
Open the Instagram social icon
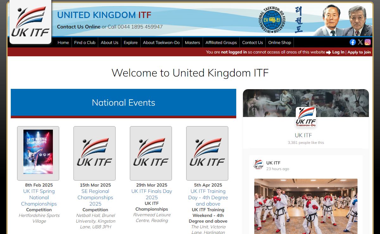point(368,42)
